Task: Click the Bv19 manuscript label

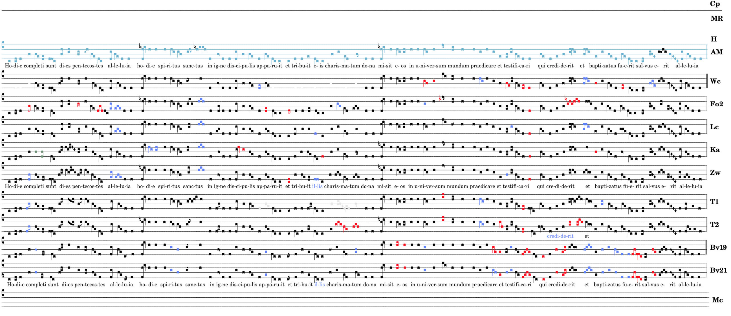Action: tap(718, 247)
